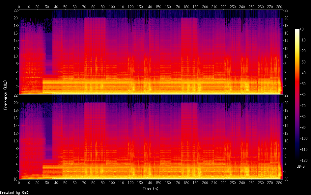Click the 0 tick on the bottom time axis
Image resolution: width=311 pixels, height=195 pixels.
(19, 183)
